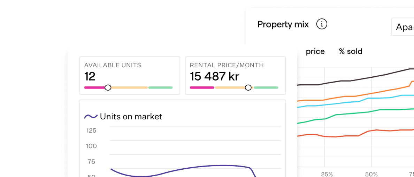This screenshot has height=177, width=414.
Task: Switch to the % sold tab
Action: click(x=351, y=51)
